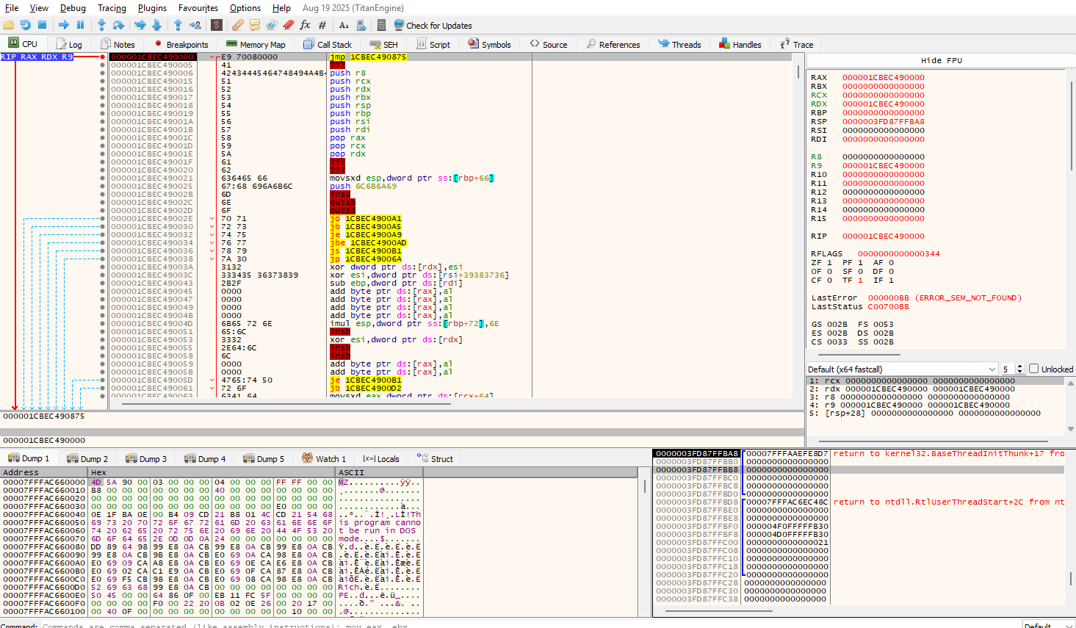Open the Tracing menu

coord(112,8)
